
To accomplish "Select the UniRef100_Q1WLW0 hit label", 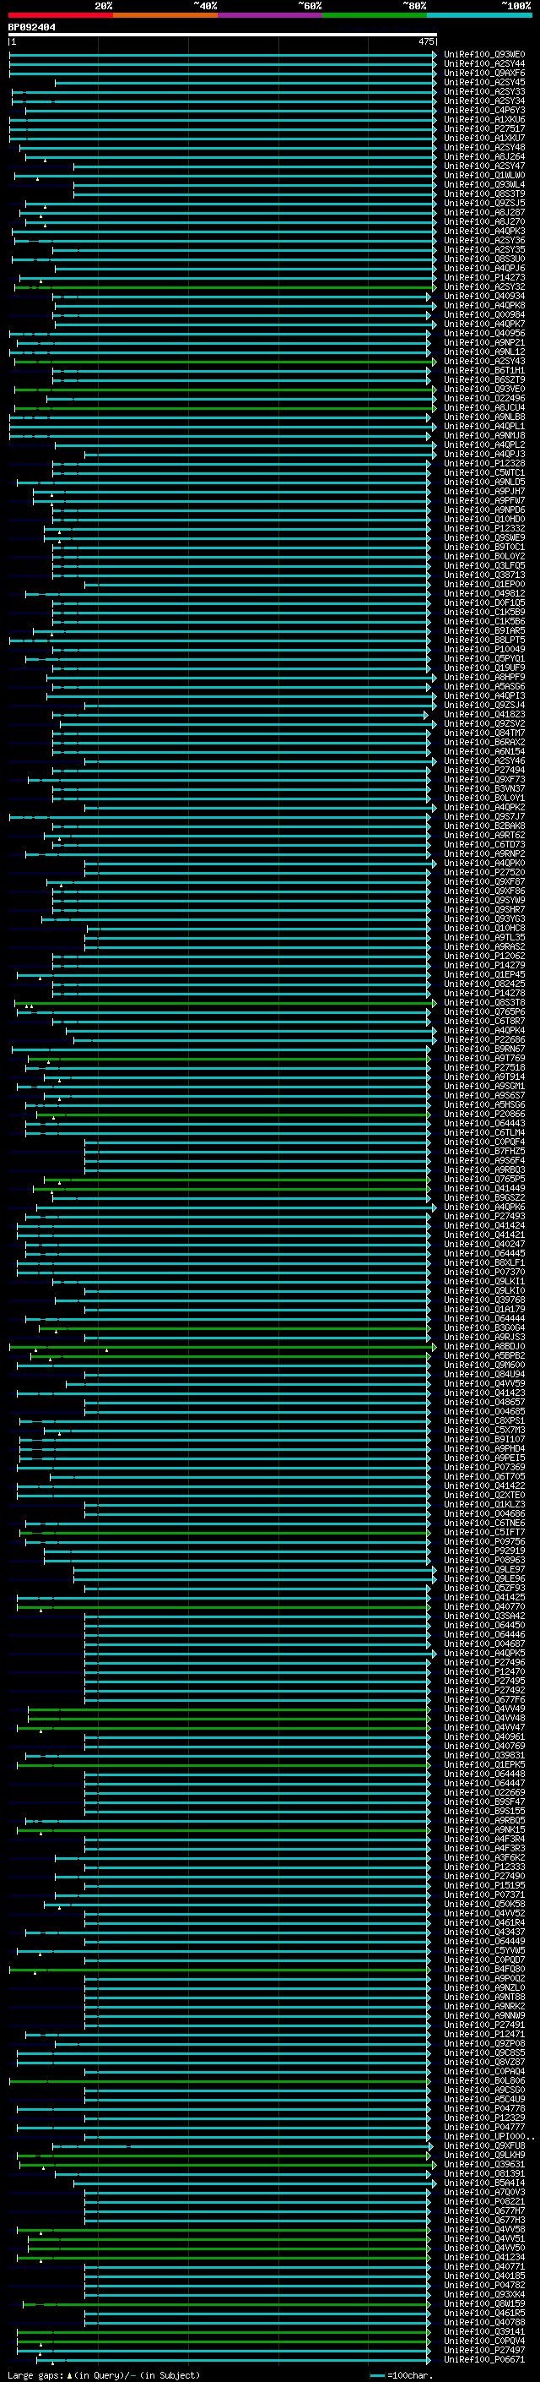I will pos(483,176).
